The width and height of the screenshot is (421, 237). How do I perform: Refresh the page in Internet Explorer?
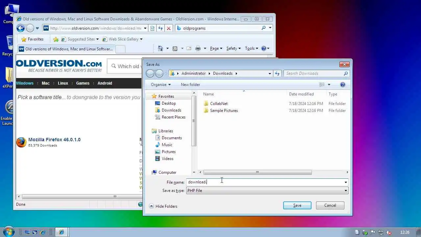point(161,28)
